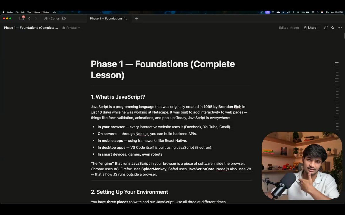Click the bold word SpiderMonkey
The width and height of the screenshot is (345, 215).
(154, 169)
